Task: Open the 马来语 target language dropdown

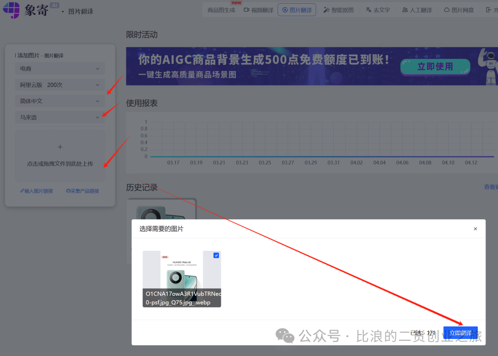Action: tap(60, 117)
